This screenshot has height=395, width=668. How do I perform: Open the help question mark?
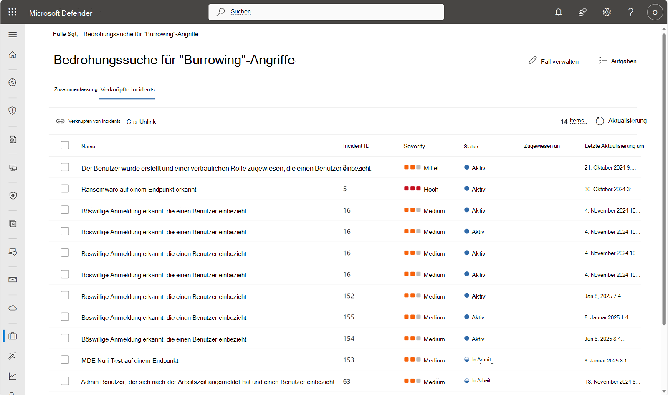coord(631,12)
